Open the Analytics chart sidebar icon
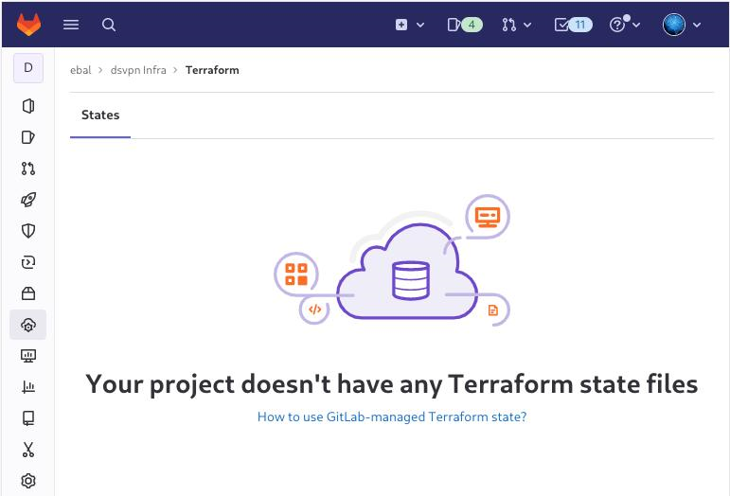730x496 pixels. (28, 387)
